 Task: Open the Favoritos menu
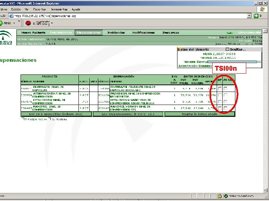pyautogui.click(x=40, y=9)
